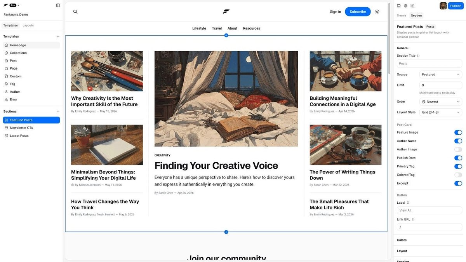Select the Featured Posts section
Screen dimensions: 466x262
(31, 120)
